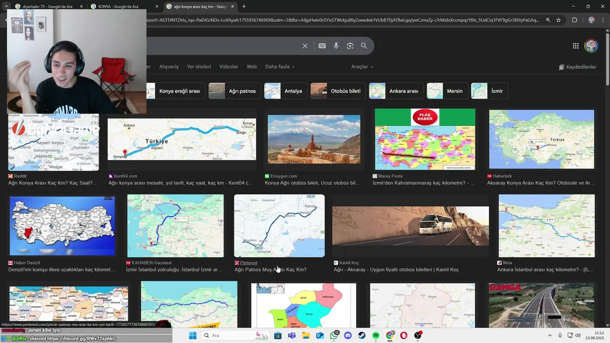Image resolution: width=610 pixels, height=343 pixels.
Task: Open "Ağrı Patnos Muş Arası Kaç Km?" title
Action: tap(270, 270)
